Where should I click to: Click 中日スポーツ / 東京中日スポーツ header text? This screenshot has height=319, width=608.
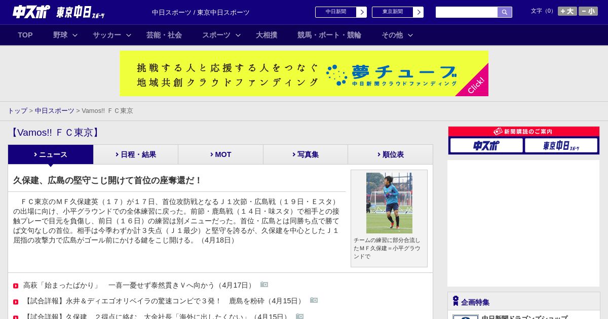tap(201, 12)
